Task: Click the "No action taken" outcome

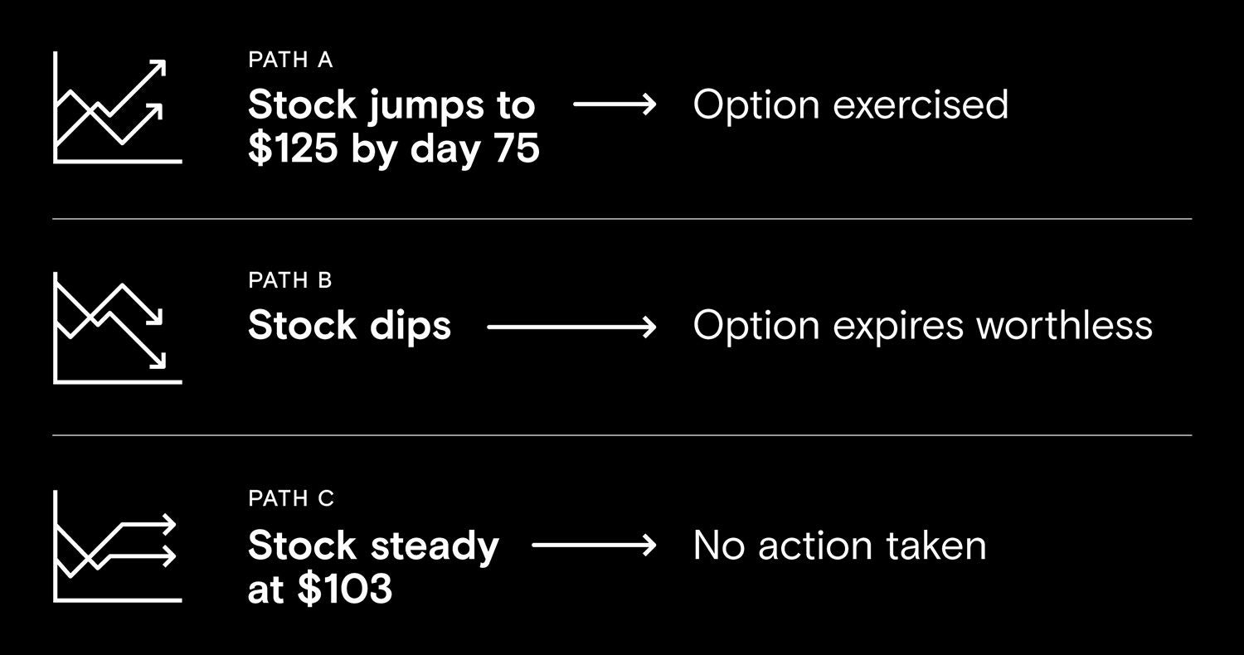Action: (839, 546)
